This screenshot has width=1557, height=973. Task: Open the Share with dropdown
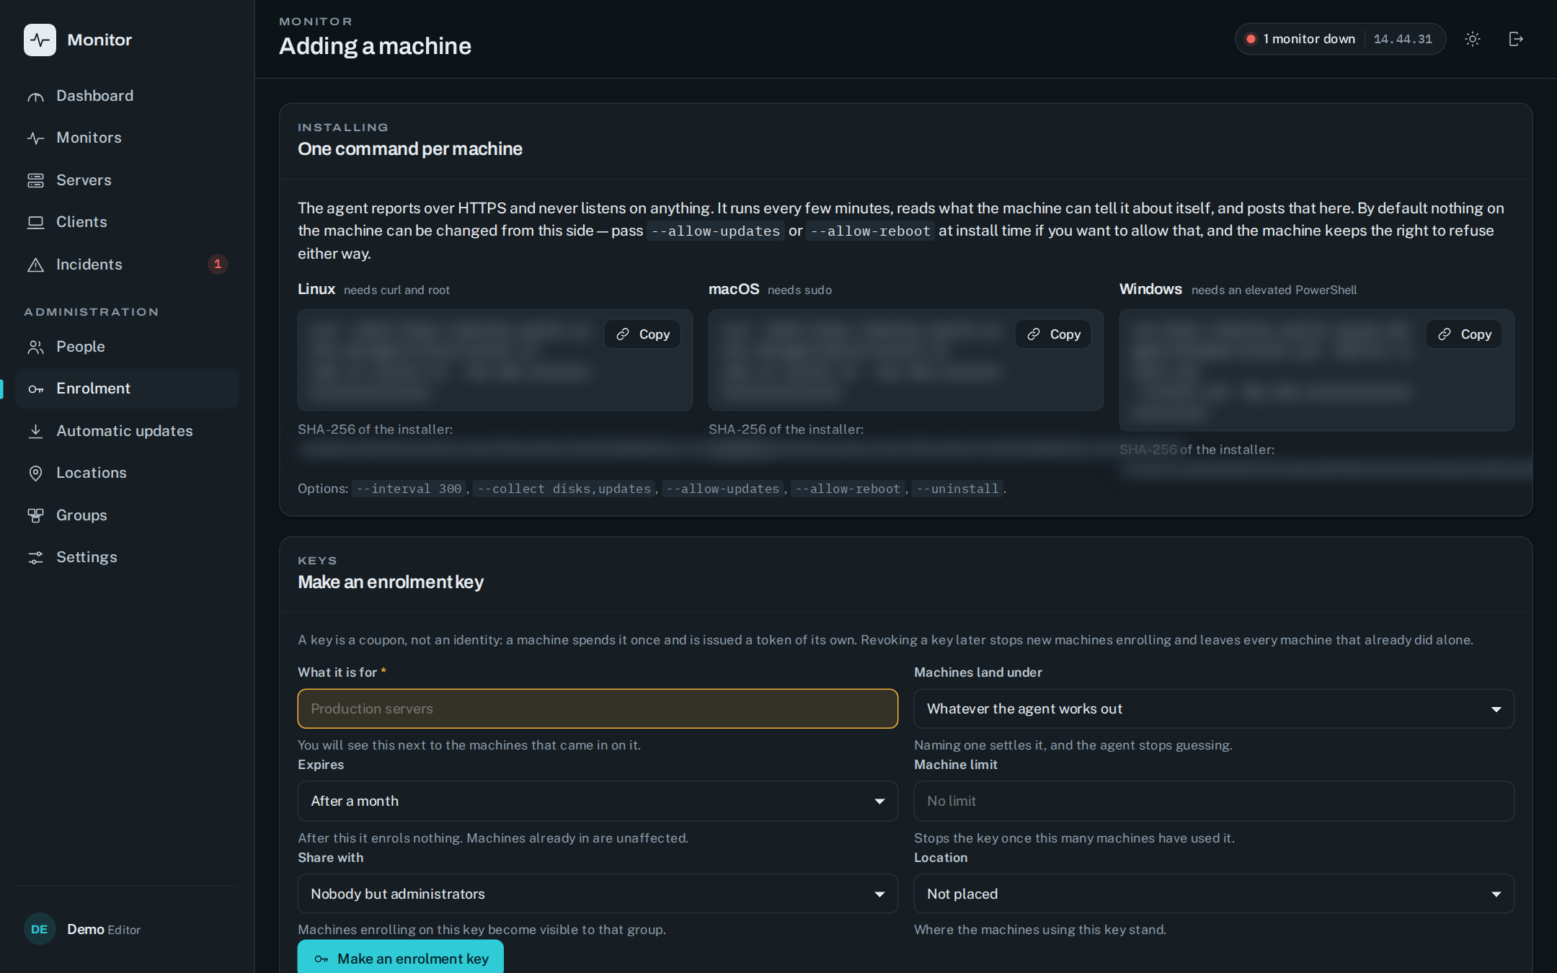(x=598, y=894)
